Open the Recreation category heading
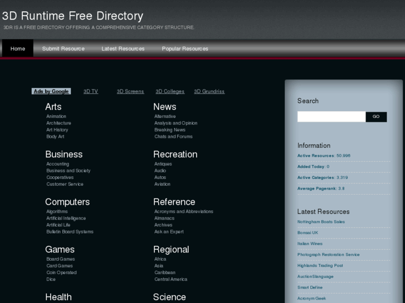Screen dimensions: 405x303 [x=175, y=155]
